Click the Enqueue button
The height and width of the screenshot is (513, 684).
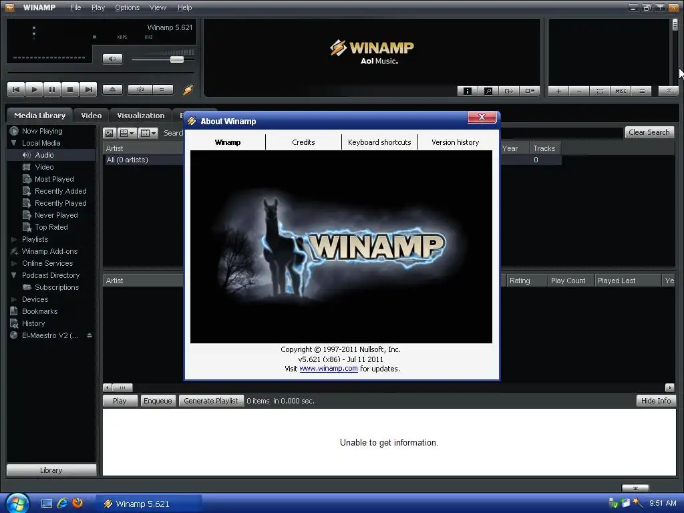(158, 401)
